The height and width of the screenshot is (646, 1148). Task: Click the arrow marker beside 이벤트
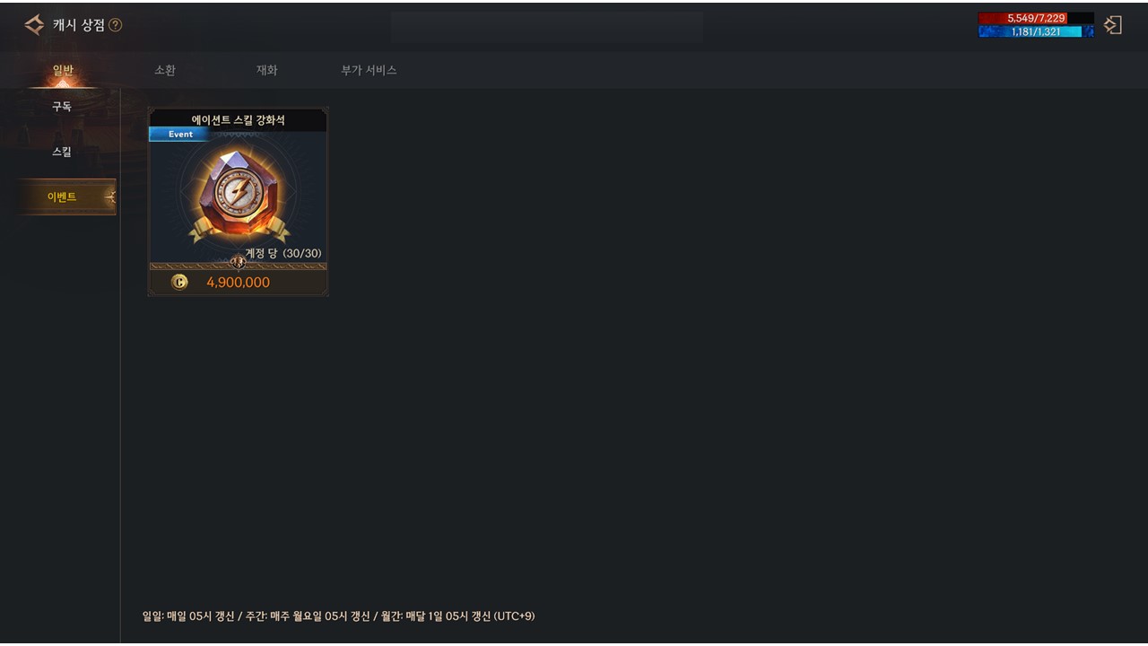pyautogui.click(x=110, y=196)
